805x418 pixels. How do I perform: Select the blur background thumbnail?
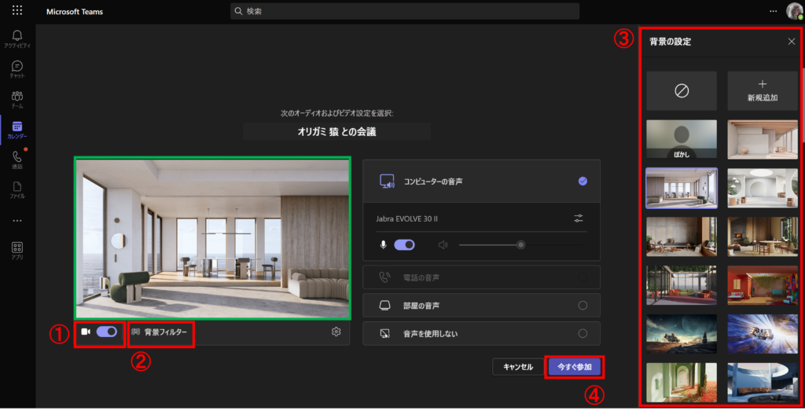[681, 140]
